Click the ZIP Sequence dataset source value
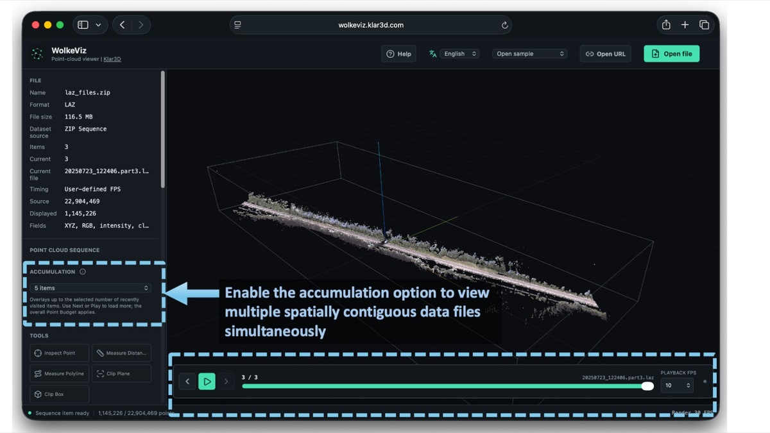 click(85, 129)
